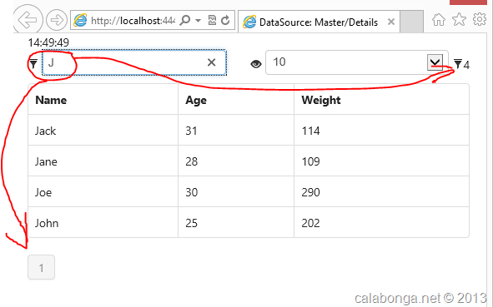
Task: Click Joe's weight value 290
Action: pos(310,192)
